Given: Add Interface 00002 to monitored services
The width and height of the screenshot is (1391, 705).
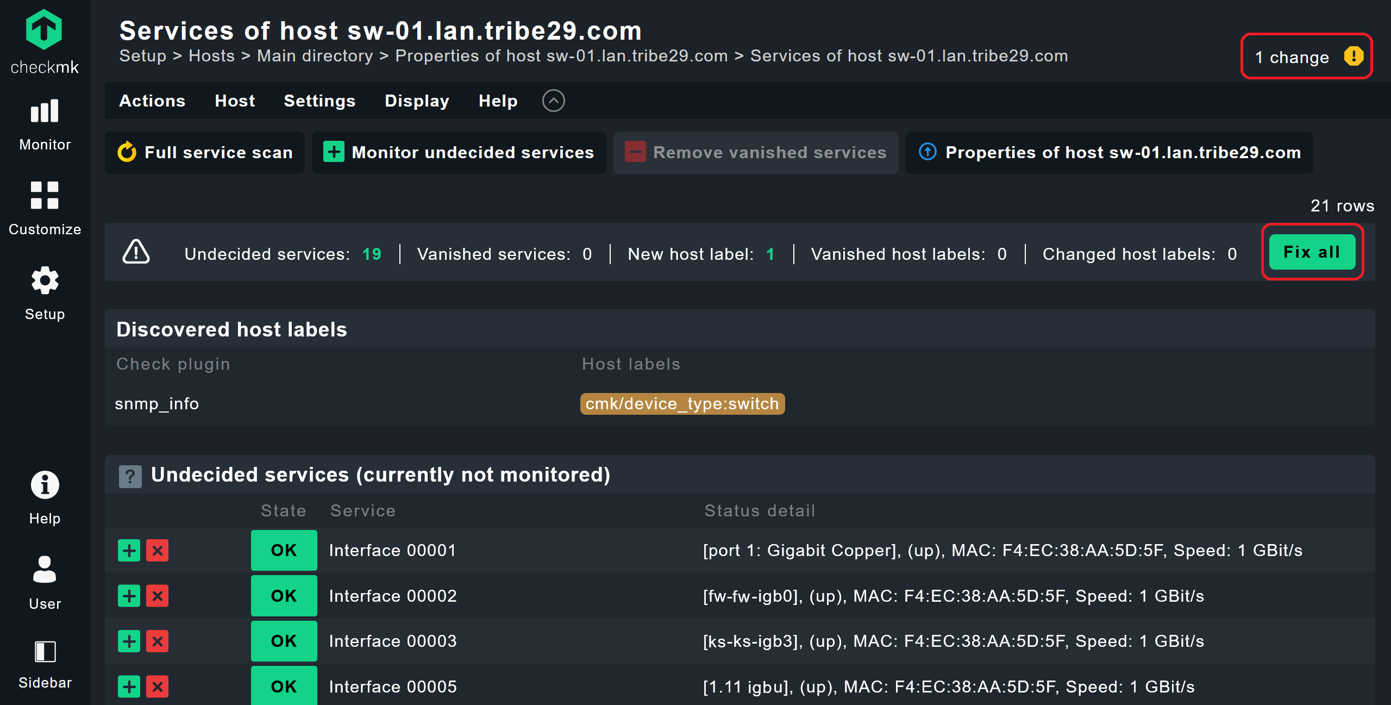Looking at the screenshot, I should point(129,596).
